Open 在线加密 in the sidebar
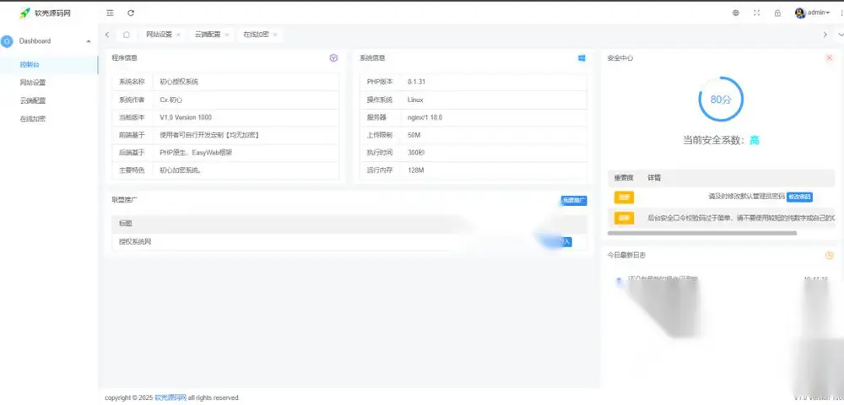 coord(33,119)
